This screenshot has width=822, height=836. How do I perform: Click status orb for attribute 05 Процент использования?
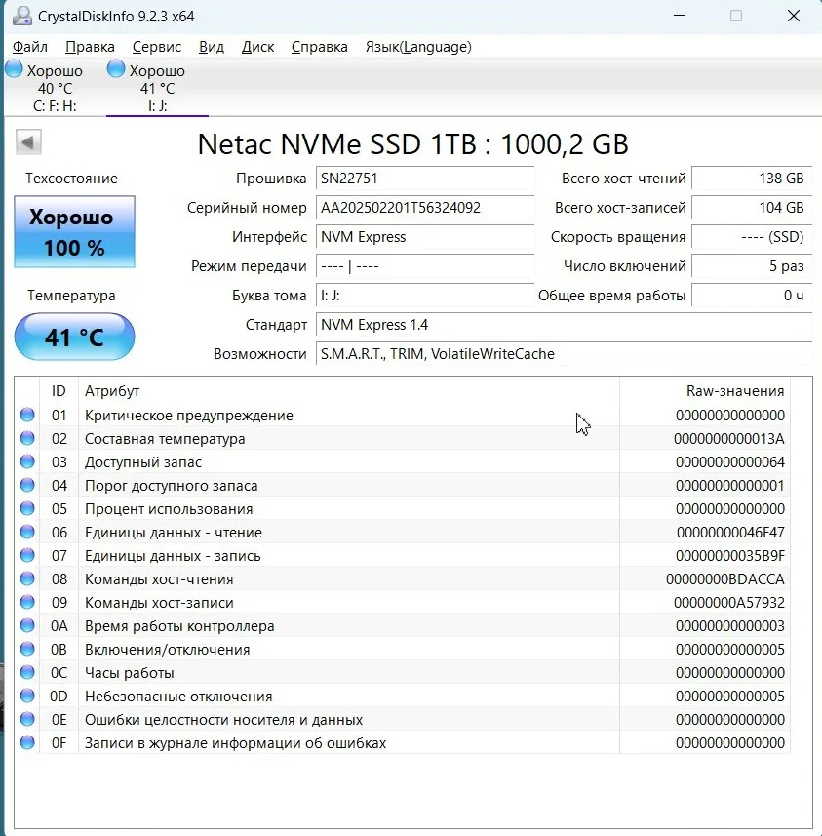[x=27, y=509]
